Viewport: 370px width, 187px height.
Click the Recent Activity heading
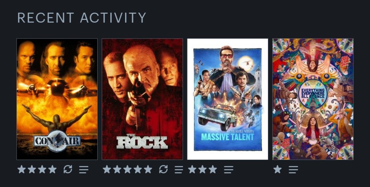(82, 18)
